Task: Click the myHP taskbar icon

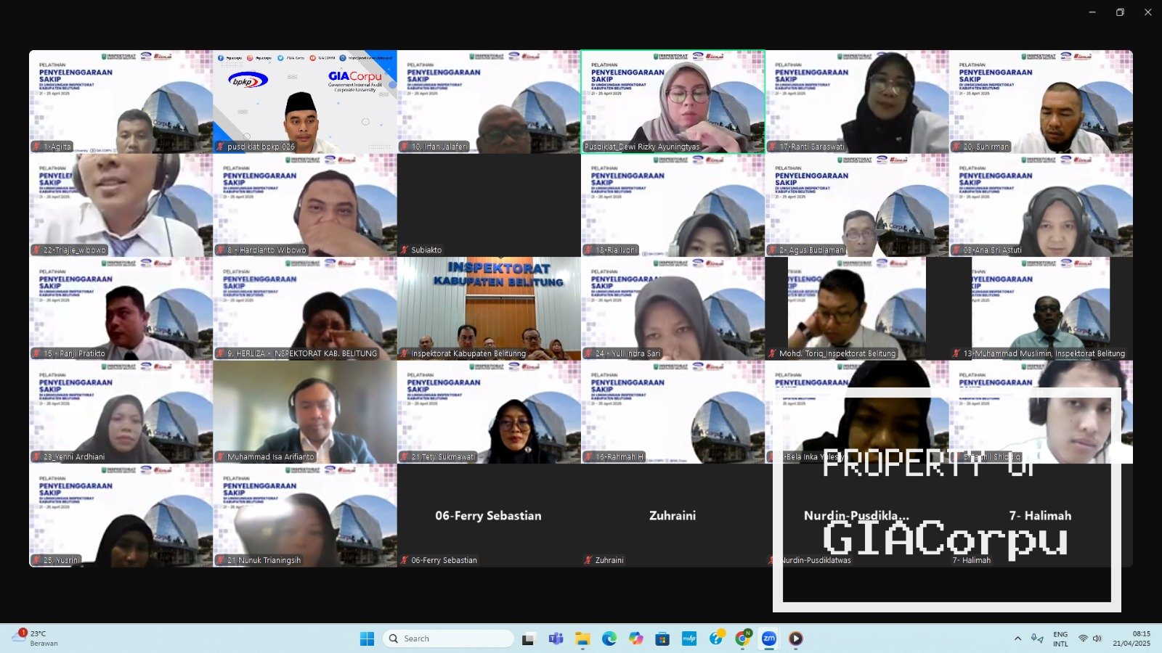Action: click(x=689, y=638)
